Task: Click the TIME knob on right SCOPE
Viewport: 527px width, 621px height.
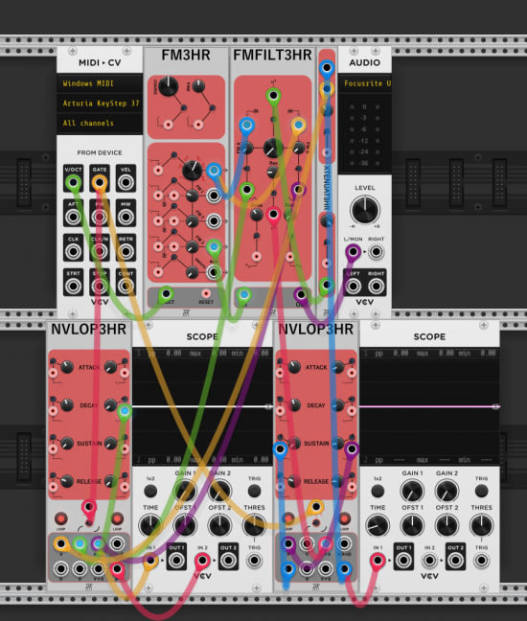Action: pos(378,525)
